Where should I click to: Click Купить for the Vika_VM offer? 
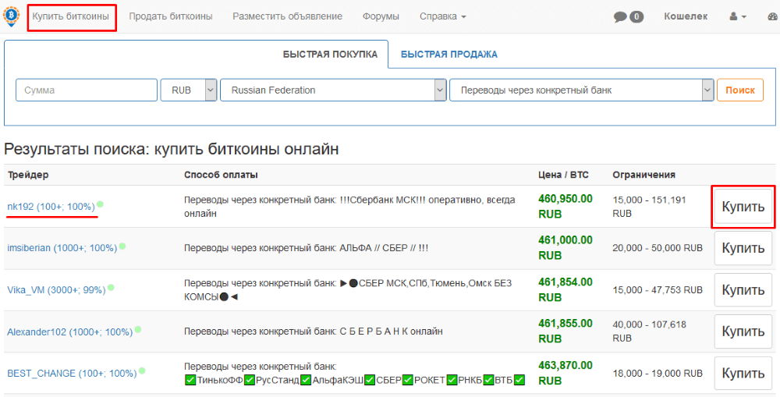743,289
